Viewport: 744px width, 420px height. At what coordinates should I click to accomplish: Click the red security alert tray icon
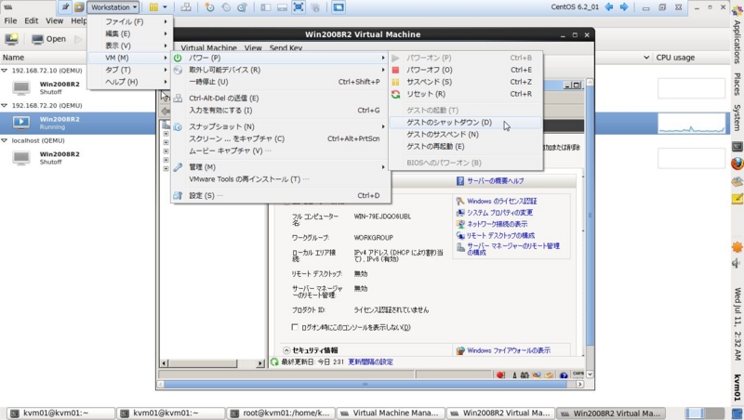500,375
